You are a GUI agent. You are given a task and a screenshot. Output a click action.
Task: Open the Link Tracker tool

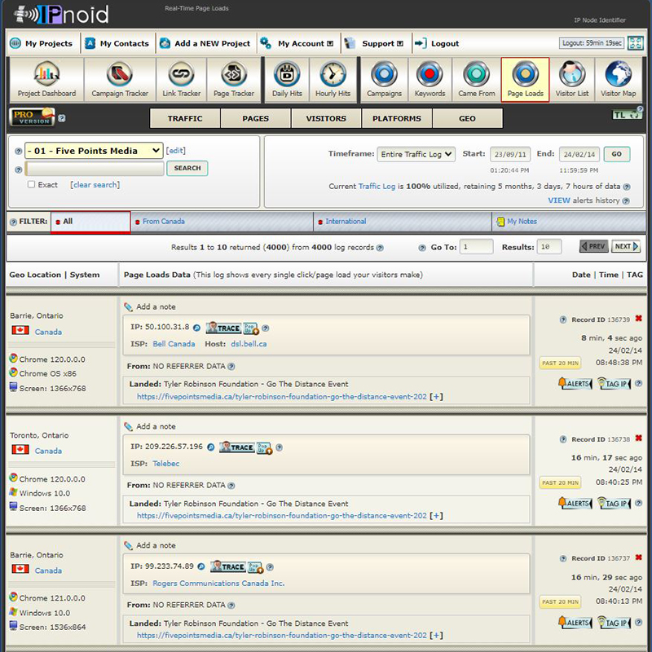[x=181, y=80]
